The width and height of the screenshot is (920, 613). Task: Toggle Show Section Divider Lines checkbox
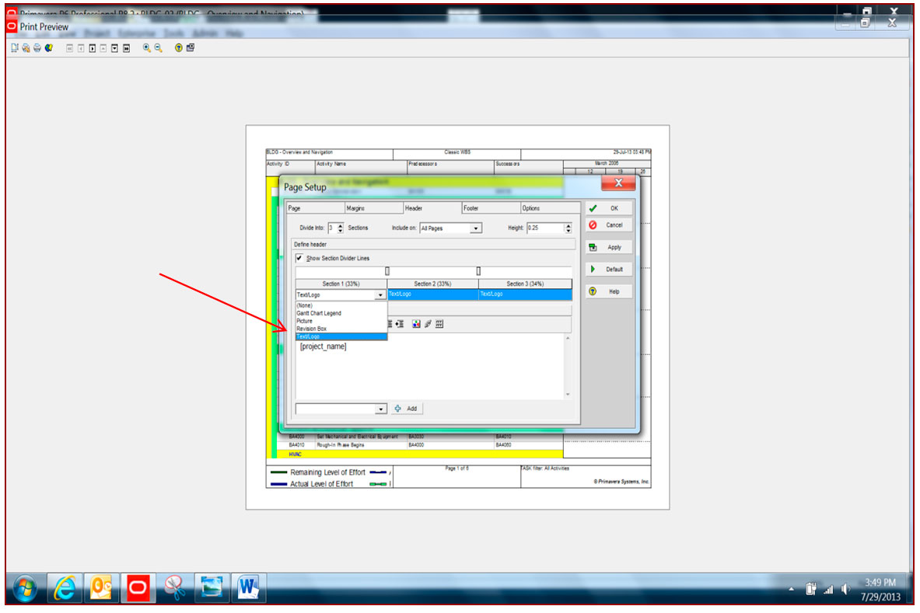[x=299, y=258]
